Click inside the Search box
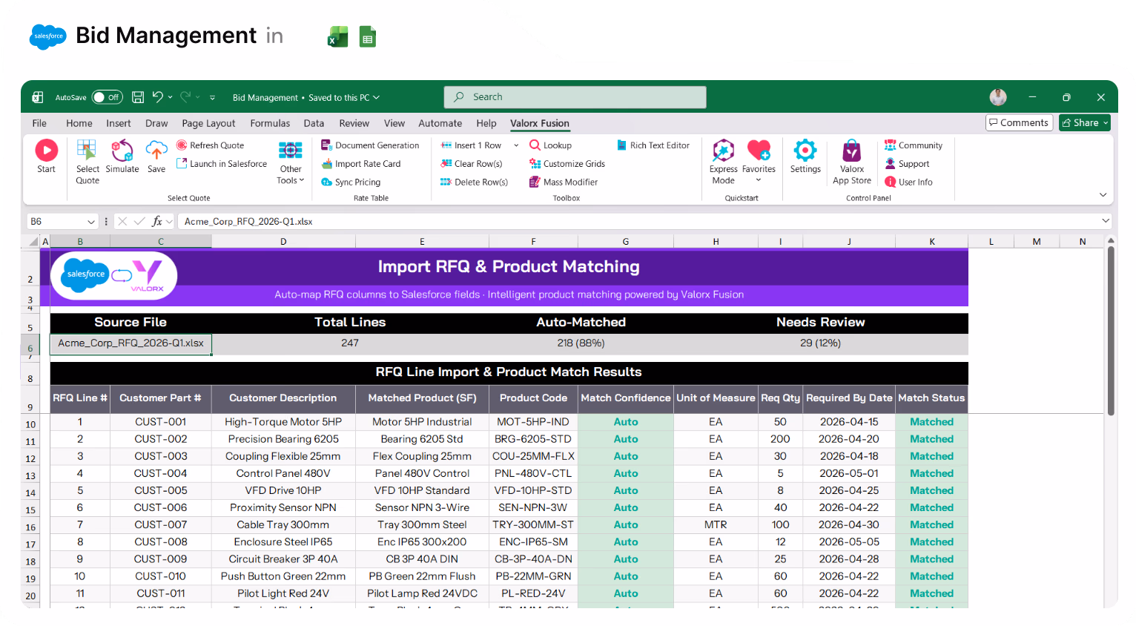 (575, 97)
